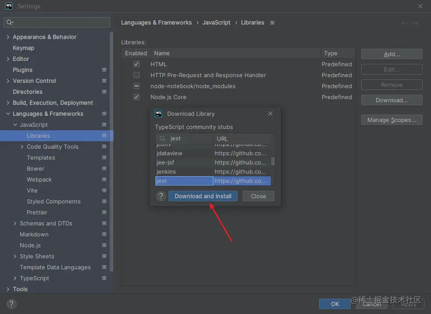The image size is (431, 314).
Task: Click the stubs list vertical scrollbar thumb
Action: [x=273, y=161]
